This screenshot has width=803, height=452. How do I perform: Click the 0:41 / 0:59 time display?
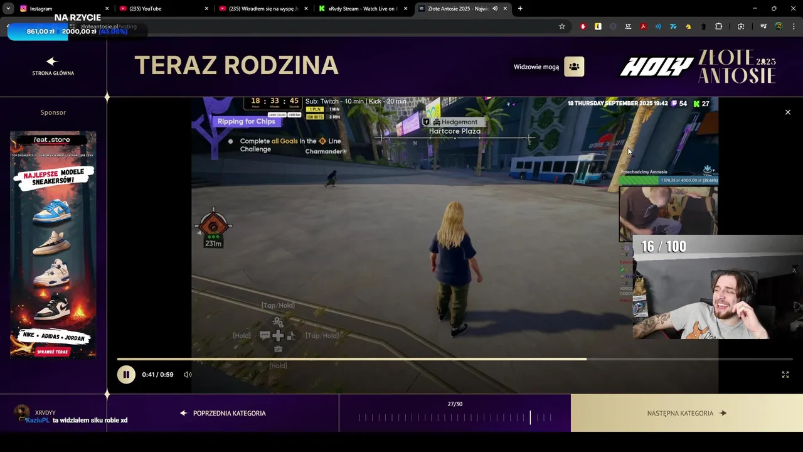(x=157, y=375)
